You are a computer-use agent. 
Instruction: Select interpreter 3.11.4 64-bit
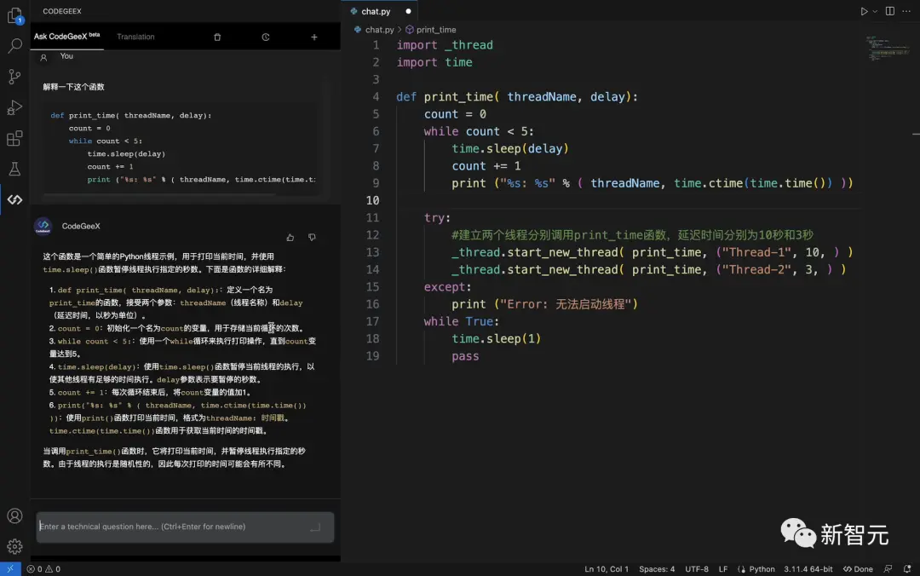click(x=808, y=569)
